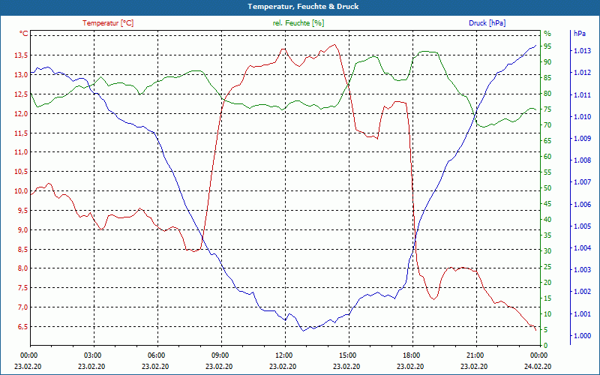The image size is (600, 375).
Task: Click the 13,0 tick on the temperature axis
Action: point(21,75)
